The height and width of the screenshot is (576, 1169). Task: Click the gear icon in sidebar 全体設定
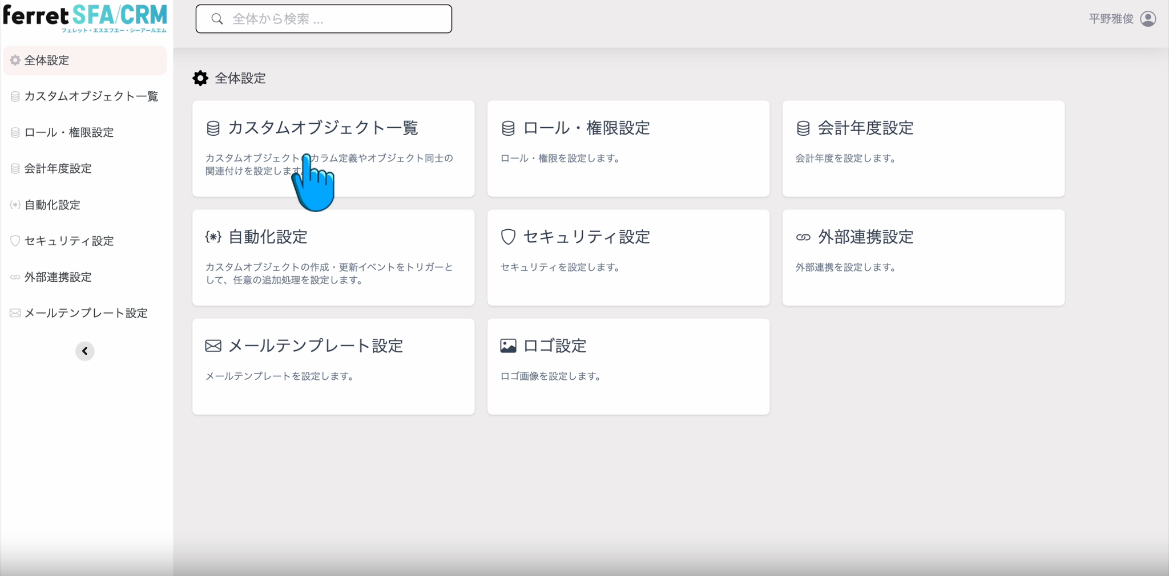15,60
